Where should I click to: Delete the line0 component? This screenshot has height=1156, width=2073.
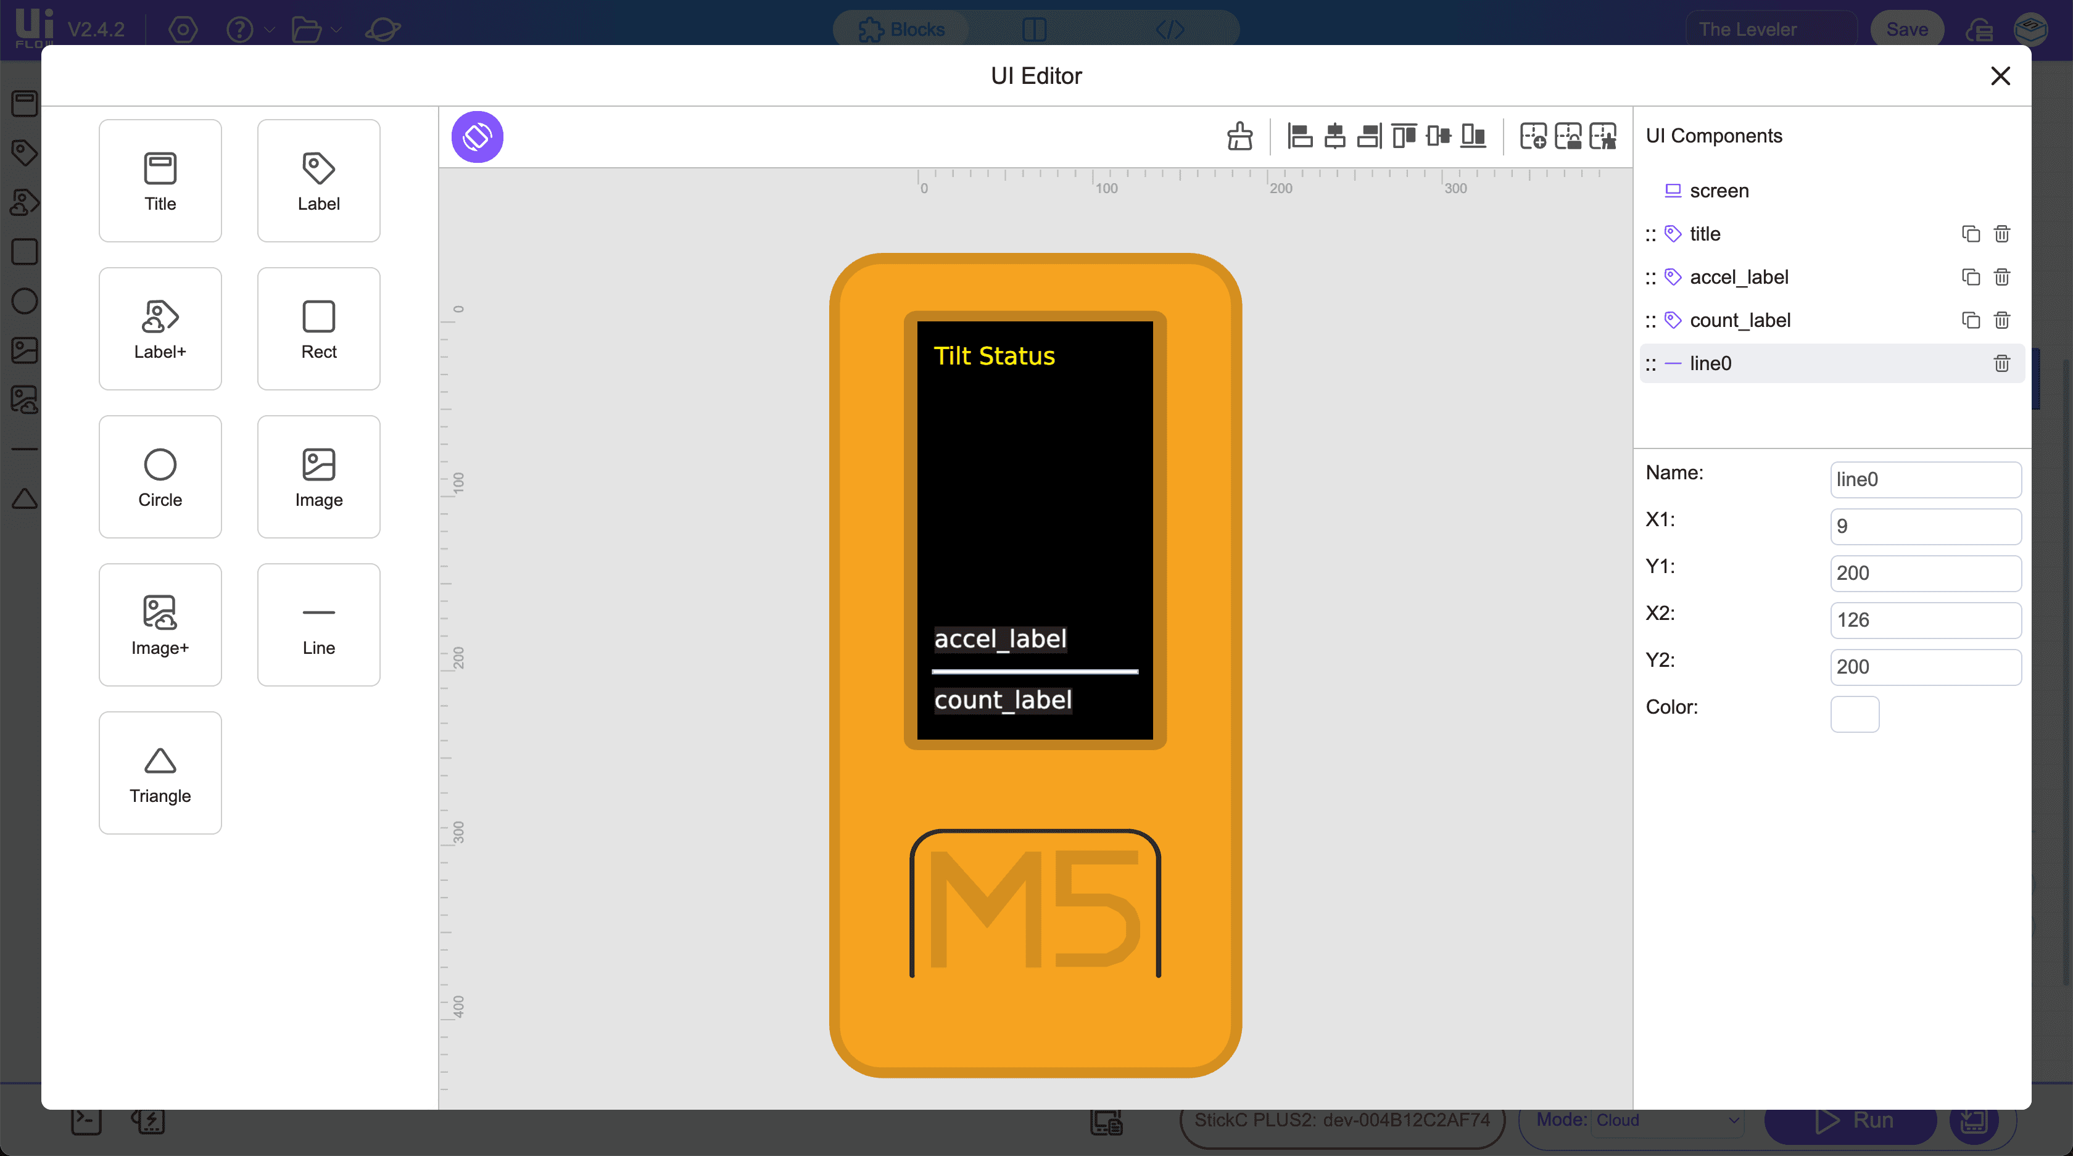click(2001, 363)
